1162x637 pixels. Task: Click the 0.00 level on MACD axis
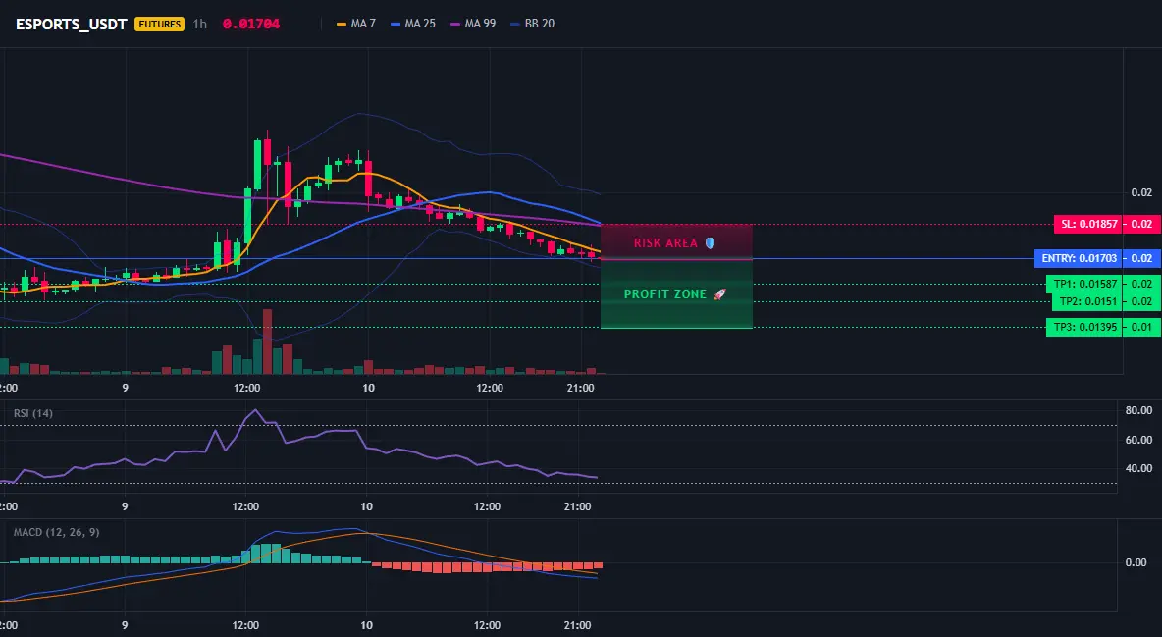coord(1136,562)
